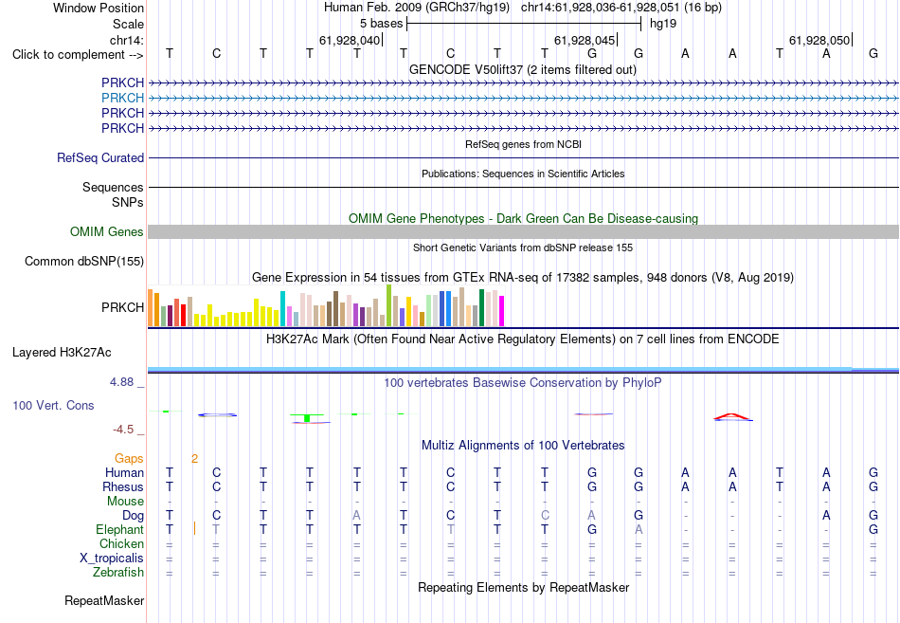The image size is (900, 623).
Task: Click the Scale label
Action: 128,24
